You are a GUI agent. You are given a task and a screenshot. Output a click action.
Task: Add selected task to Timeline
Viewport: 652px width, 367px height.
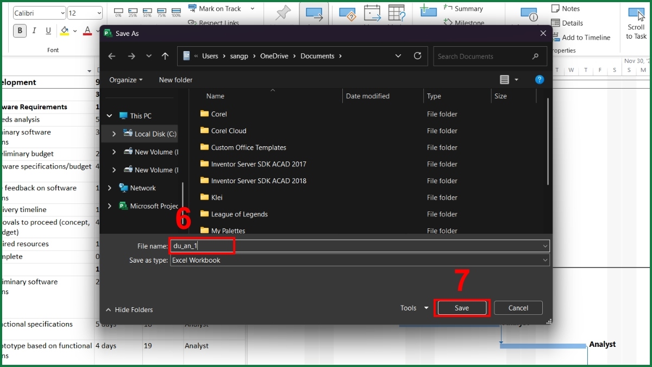pyautogui.click(x=582, y=38)
